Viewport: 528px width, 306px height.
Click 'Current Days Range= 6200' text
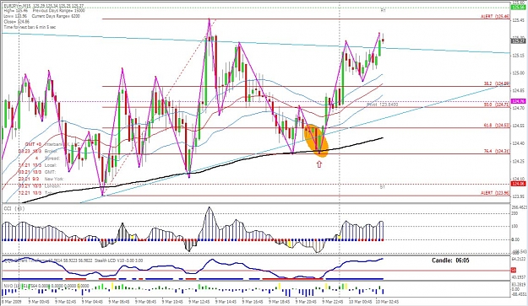[x=56, y=16]
